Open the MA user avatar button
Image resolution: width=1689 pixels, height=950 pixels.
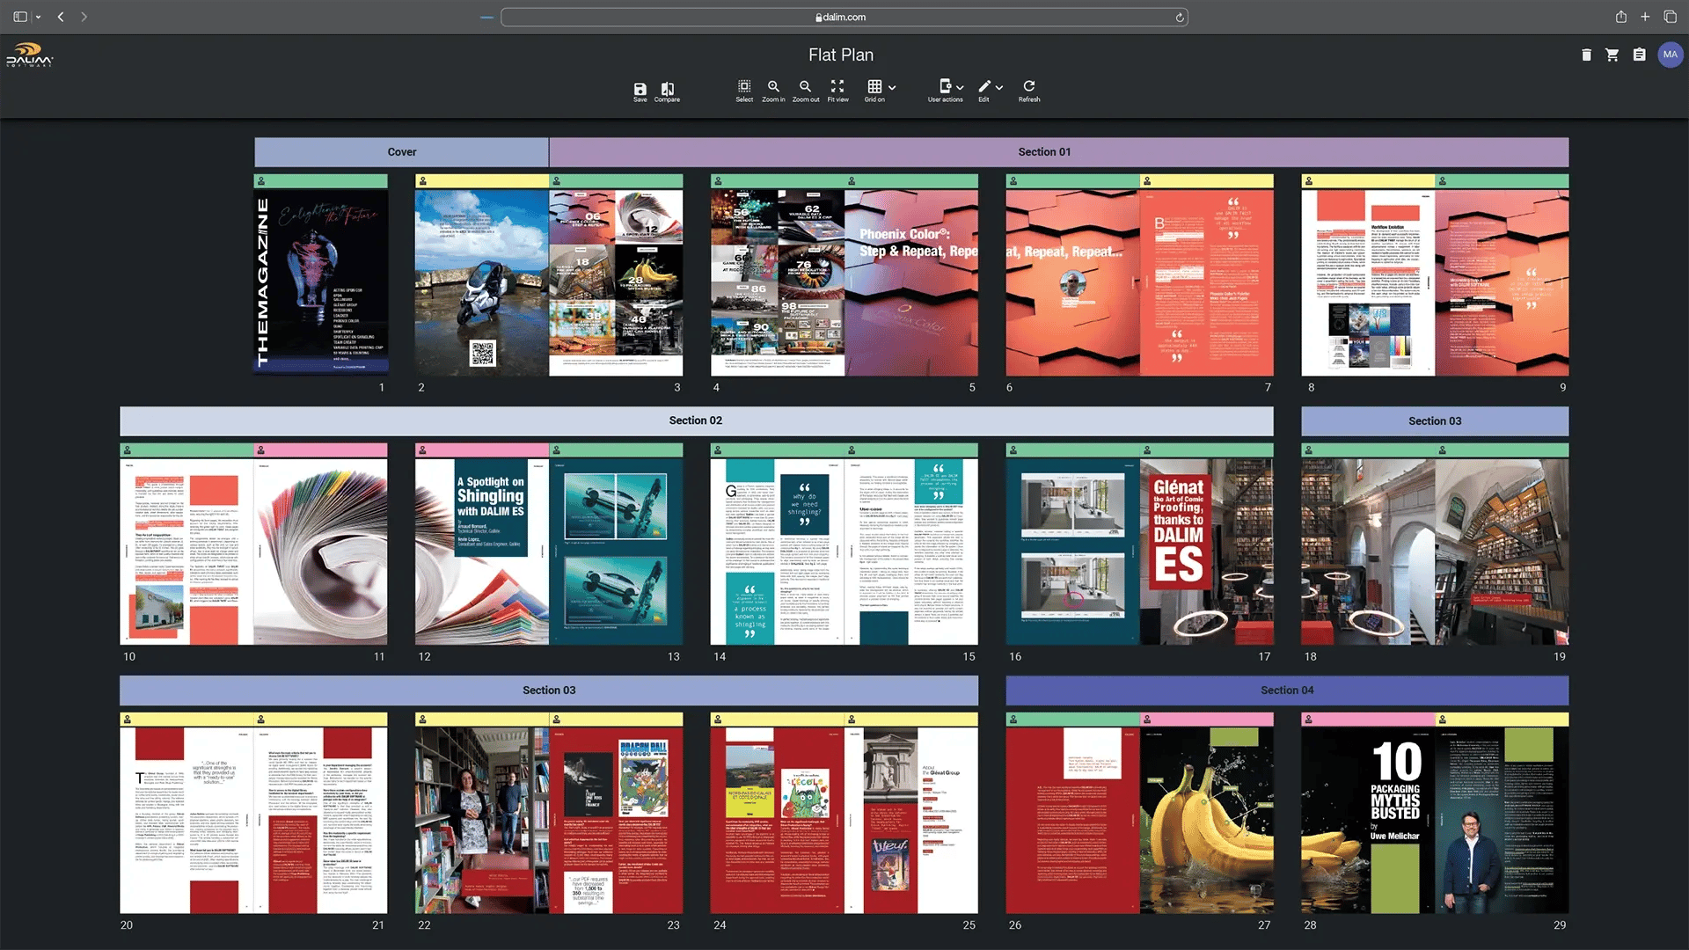tap(1670, 55)
